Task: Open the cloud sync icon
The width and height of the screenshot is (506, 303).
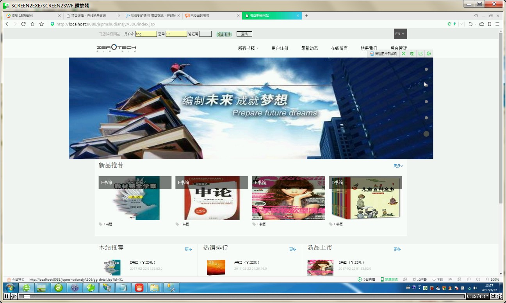Action: pyautogui.click(x=481, y=24)
